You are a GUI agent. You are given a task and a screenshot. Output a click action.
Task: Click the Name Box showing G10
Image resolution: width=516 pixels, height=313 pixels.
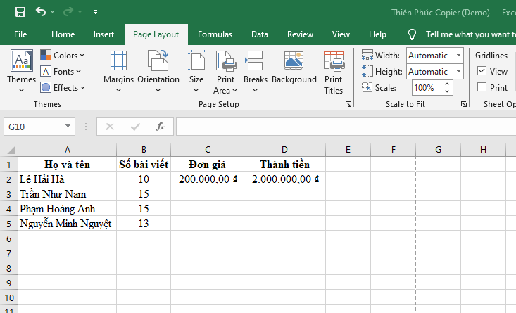click(33, 127)
